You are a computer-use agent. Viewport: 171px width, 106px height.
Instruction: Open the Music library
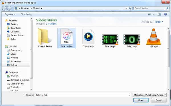click(x=13, y=54)
